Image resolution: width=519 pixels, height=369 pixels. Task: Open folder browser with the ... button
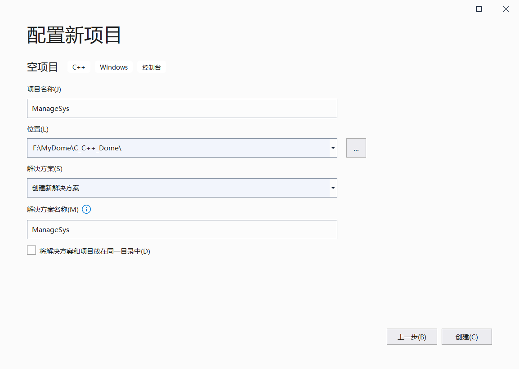356,148
